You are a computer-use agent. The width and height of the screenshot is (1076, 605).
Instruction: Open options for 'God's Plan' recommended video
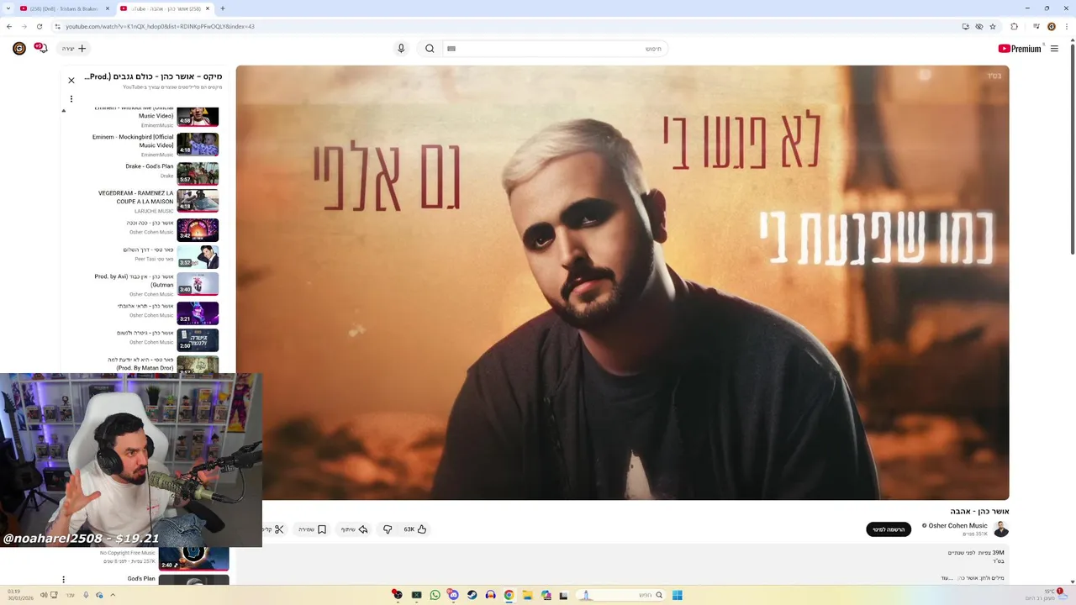click(63, 580)
